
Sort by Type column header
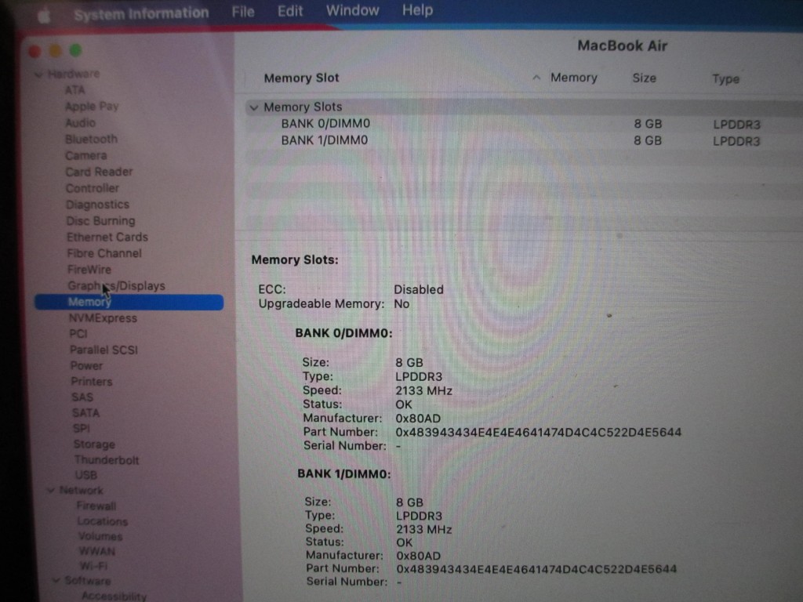[x=725, y=79]
